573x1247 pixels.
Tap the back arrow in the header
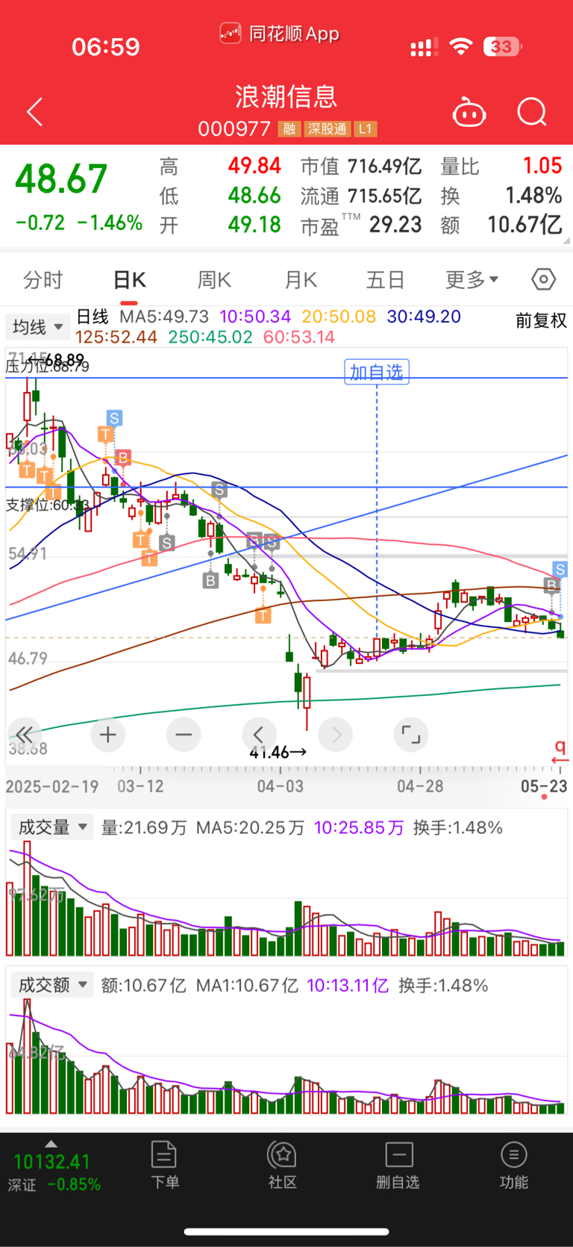click(x=35, y=113)
